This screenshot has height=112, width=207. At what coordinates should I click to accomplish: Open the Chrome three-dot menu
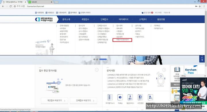pos(204,6)
